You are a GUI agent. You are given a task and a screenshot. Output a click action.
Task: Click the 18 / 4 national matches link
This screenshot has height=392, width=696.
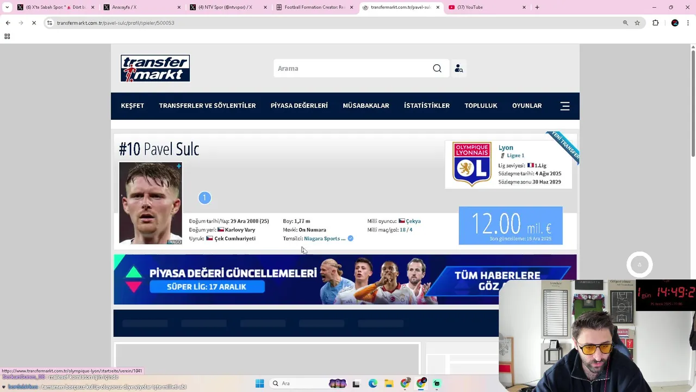pos(406,230)
